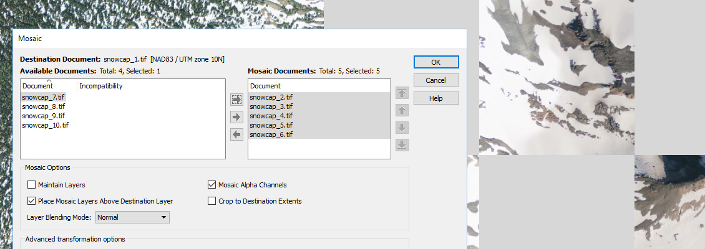Move mosaic document to top of list
Viewport: 705px width, 249px height.
[402, 93]
